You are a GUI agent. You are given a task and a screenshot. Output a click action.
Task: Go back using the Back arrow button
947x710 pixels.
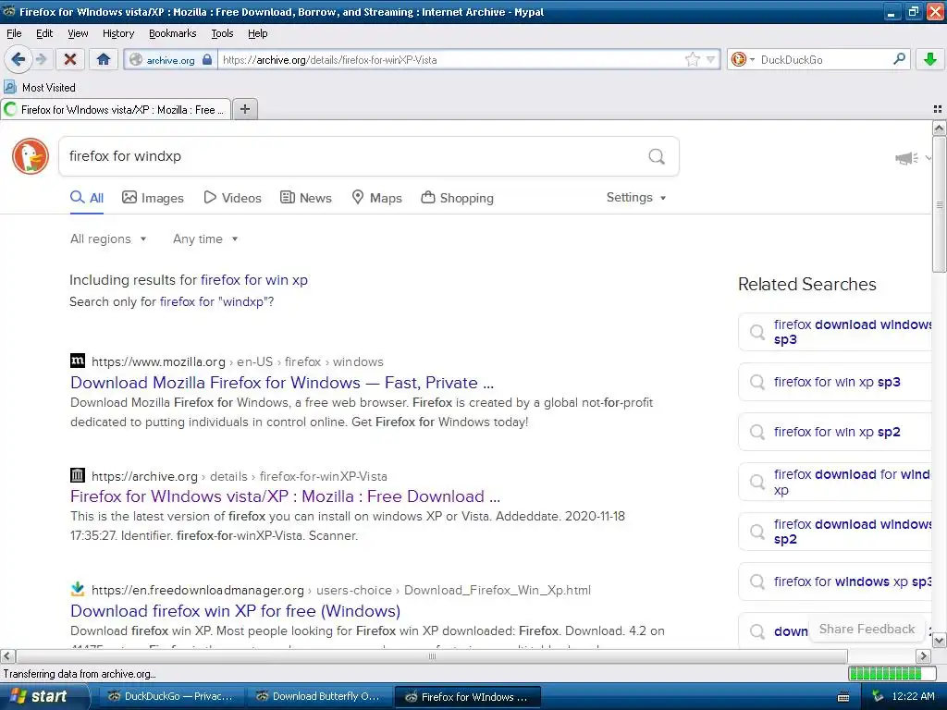click(x=18, y=59)
